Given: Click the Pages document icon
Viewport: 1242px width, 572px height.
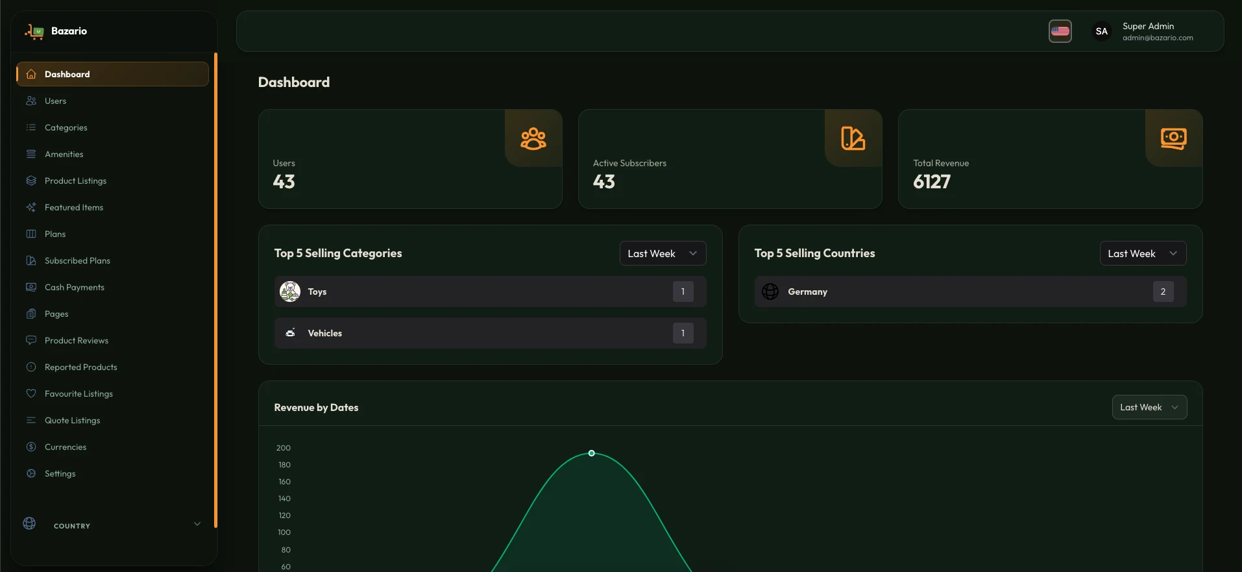Looking at the screenshot, I should (x=31, y=314).
